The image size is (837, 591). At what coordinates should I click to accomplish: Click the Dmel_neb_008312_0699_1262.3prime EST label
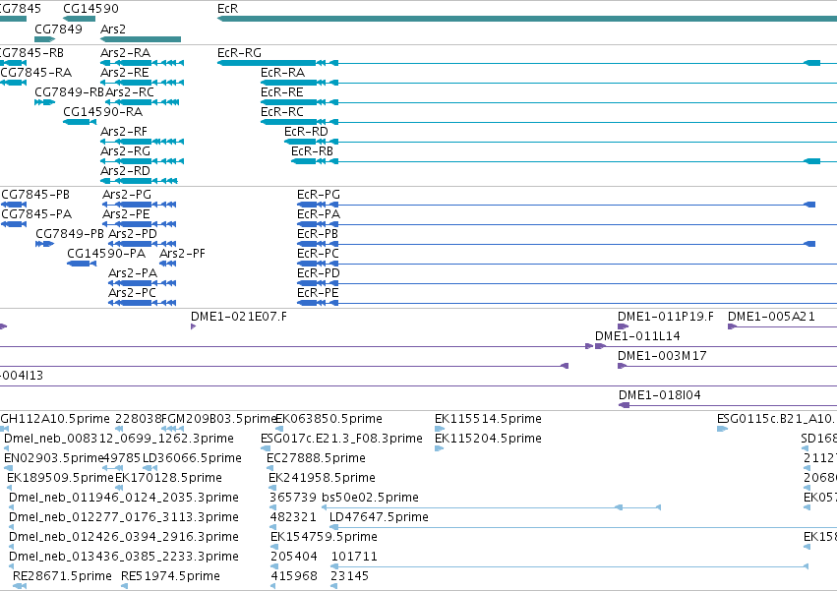[118, 439]
